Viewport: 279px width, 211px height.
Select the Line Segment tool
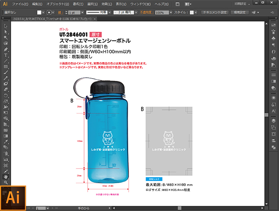click(x=6, y=61)
